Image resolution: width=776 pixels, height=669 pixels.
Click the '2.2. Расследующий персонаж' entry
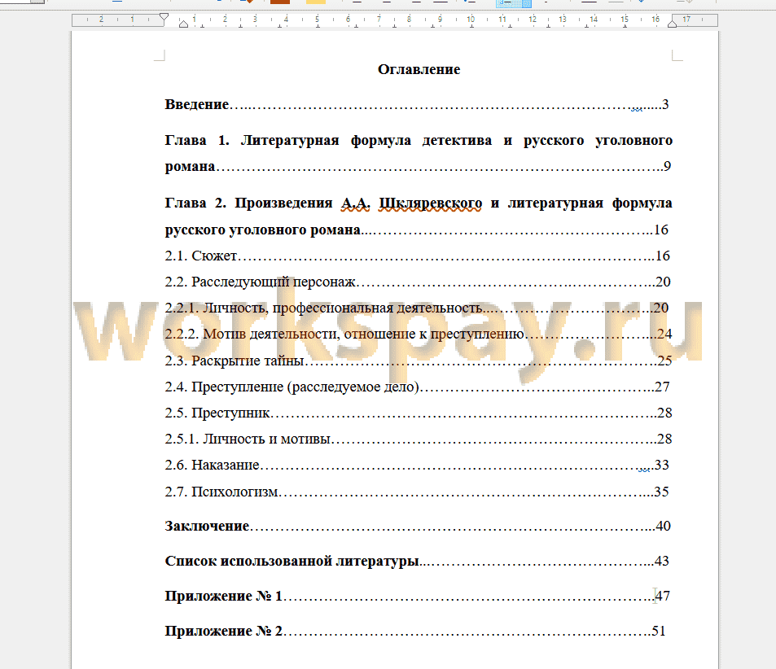(418, 282)
